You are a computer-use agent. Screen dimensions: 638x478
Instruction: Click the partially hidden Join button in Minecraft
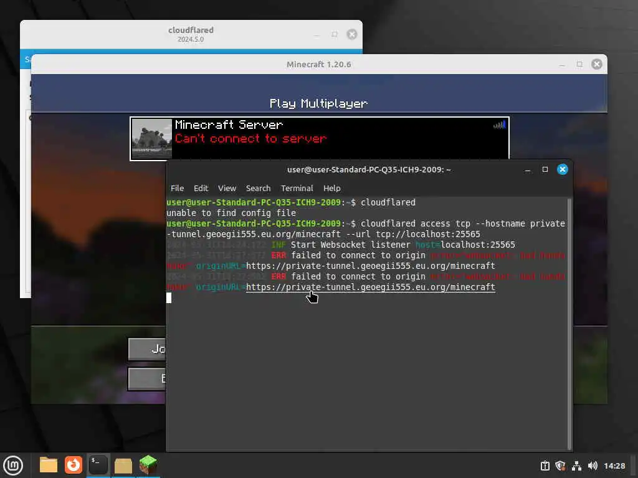click(147, 349)
